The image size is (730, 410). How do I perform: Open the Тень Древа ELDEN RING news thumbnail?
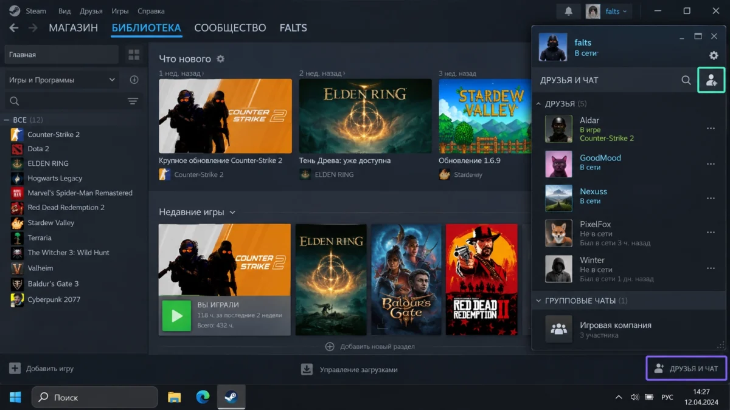[365, 116]
